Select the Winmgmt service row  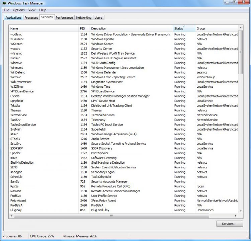pyautogui.click(x=123, y=68)
